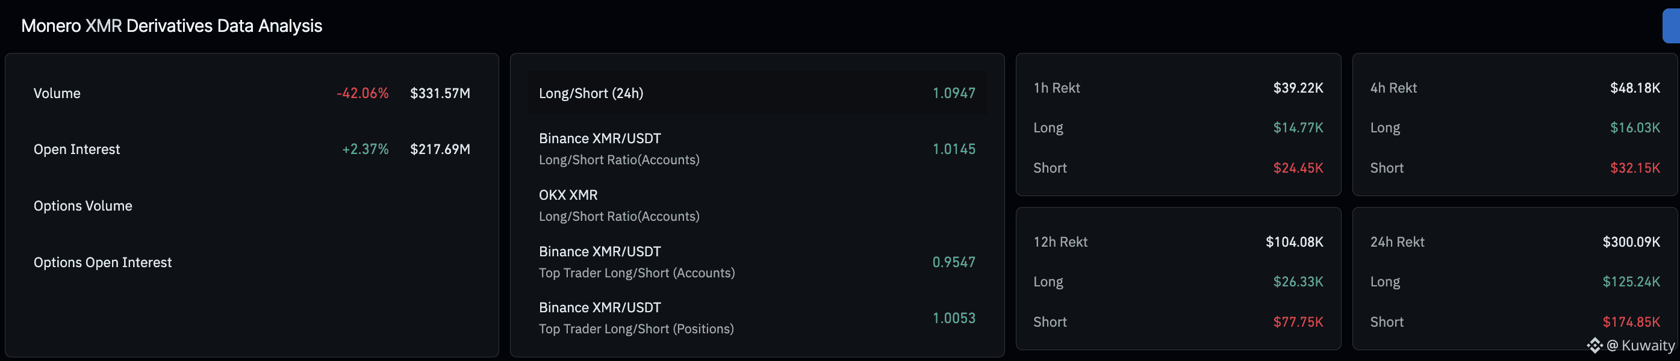The width and height of the screenshot is (1680, 361).
Task: Click the Binance XMR/USDT Long/Short Ratio(Accounts) row
Action: click(756, 149)
